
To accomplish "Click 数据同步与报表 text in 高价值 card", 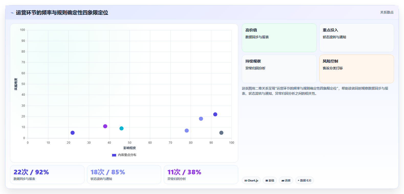I will coord(257,37).
